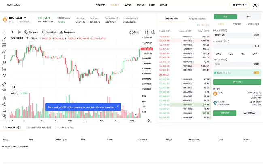Image resolution: width=263 pixels, height=164 pixels.
Task: Take a chart snapshot with camera icon
Action: (153, 32)
